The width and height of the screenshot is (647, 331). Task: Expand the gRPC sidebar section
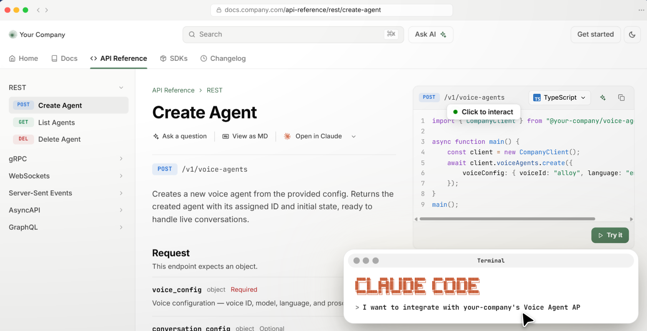pos(121,159)
